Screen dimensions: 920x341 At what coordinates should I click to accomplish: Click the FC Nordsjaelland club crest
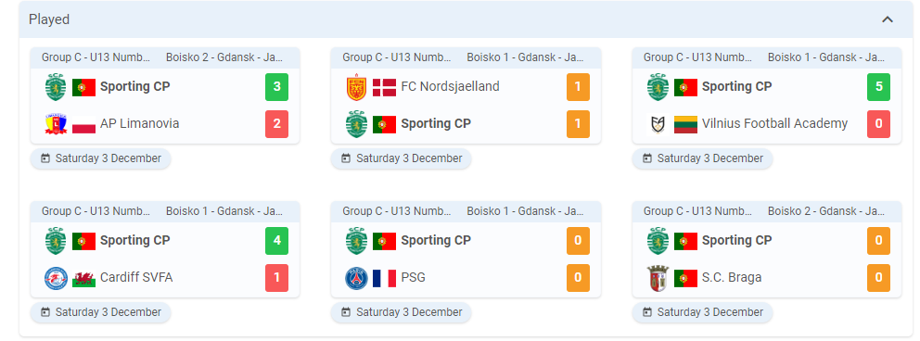click(x=357, y=87)
